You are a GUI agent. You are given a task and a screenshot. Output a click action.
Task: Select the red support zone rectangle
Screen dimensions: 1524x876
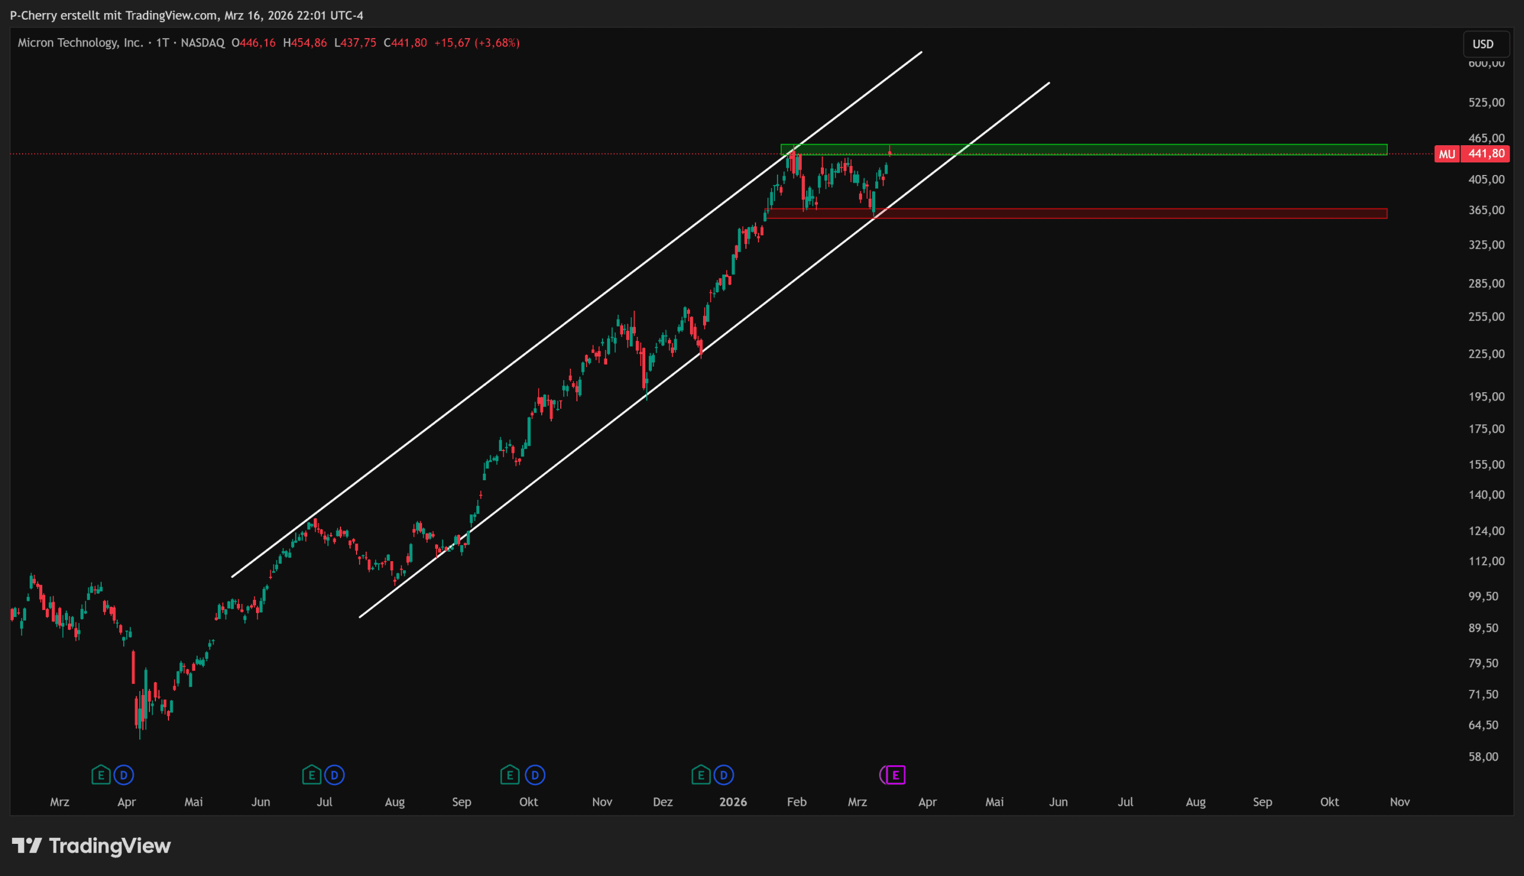point(1143,214)
